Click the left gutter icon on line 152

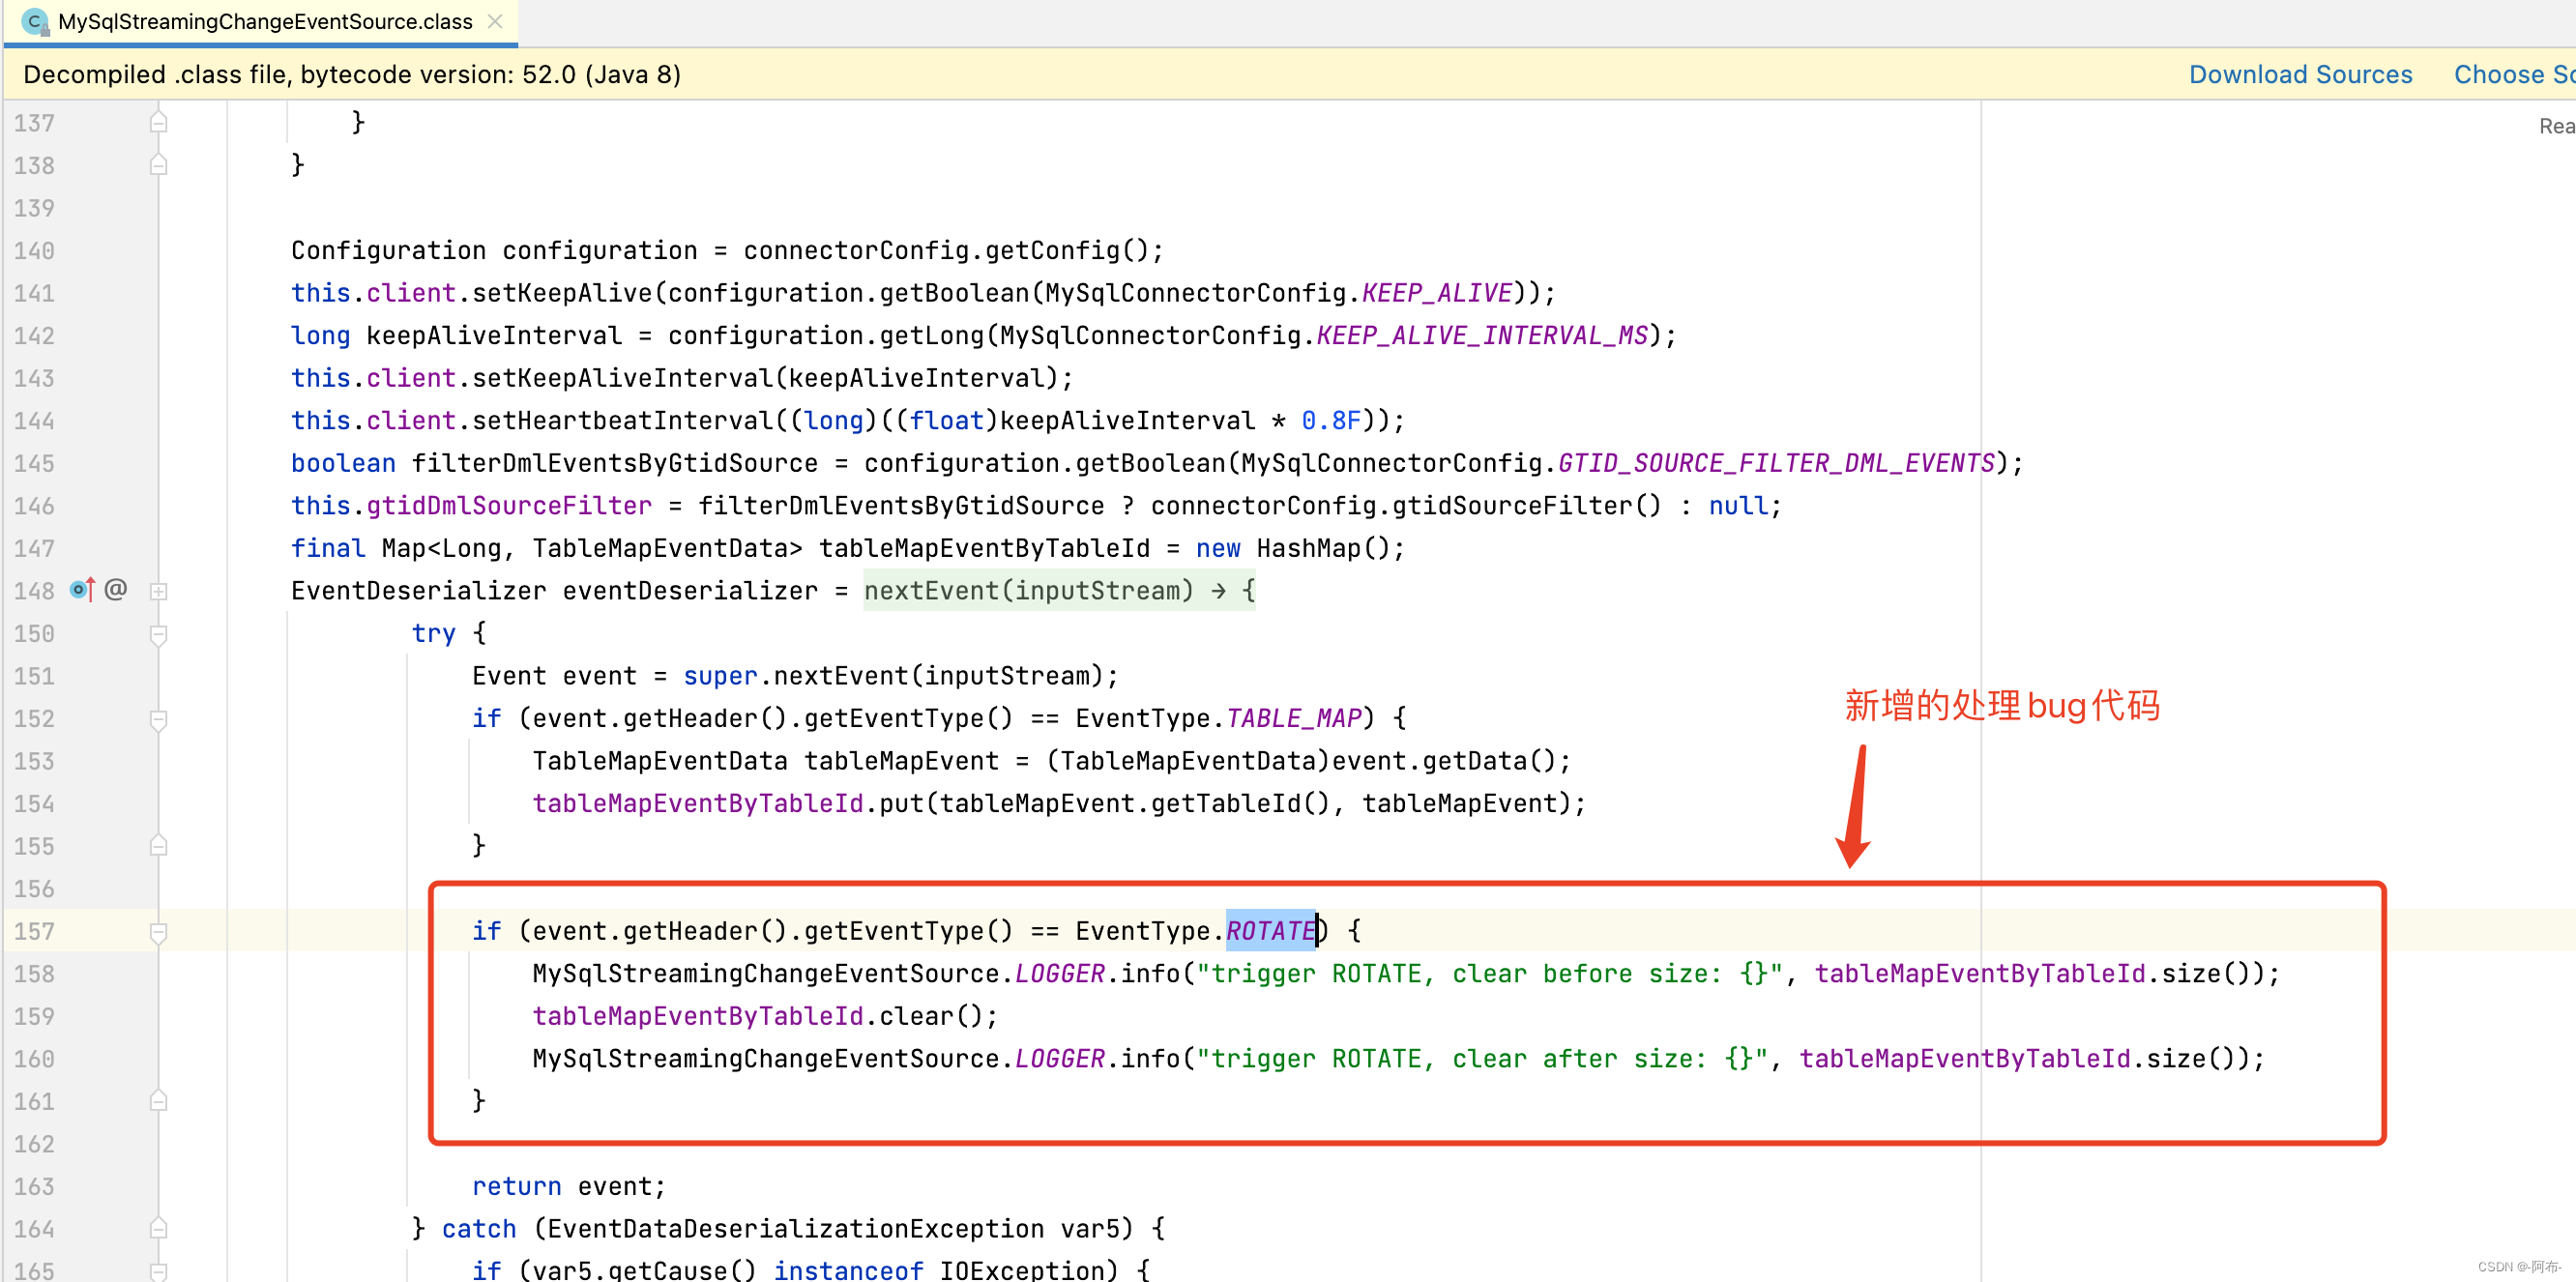[x=158, y=718]
